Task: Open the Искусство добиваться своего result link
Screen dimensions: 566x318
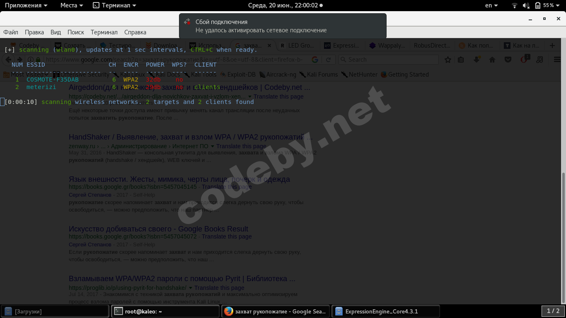Action: pos(158,229)
